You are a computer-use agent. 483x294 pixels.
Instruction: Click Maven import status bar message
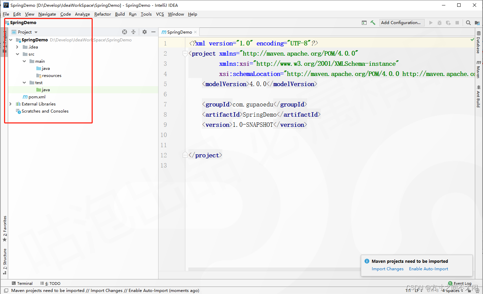pos(105,291)
